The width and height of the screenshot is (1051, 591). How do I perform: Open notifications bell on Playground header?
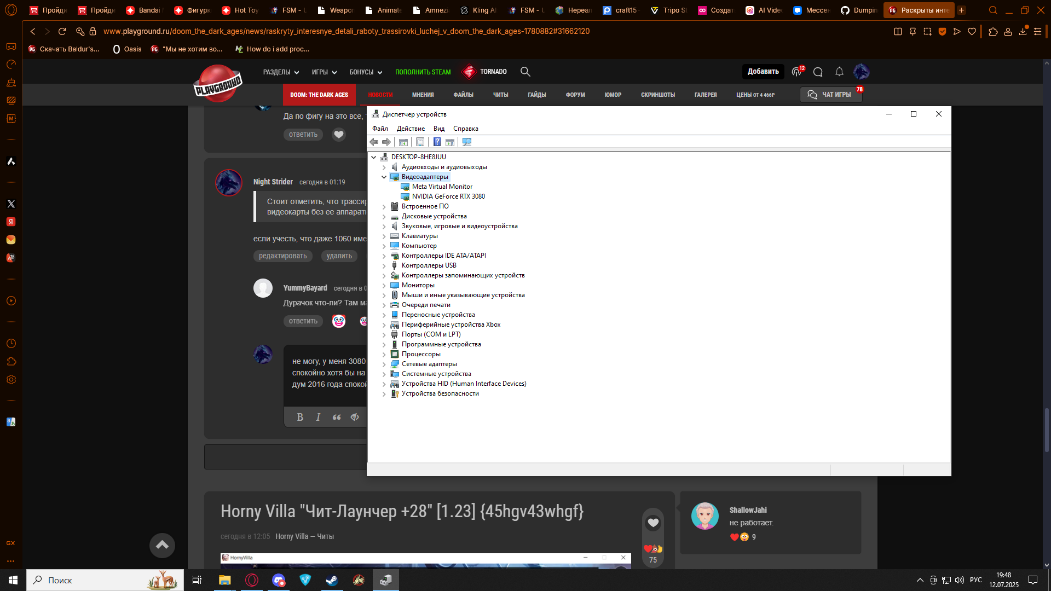click(839, 72)
